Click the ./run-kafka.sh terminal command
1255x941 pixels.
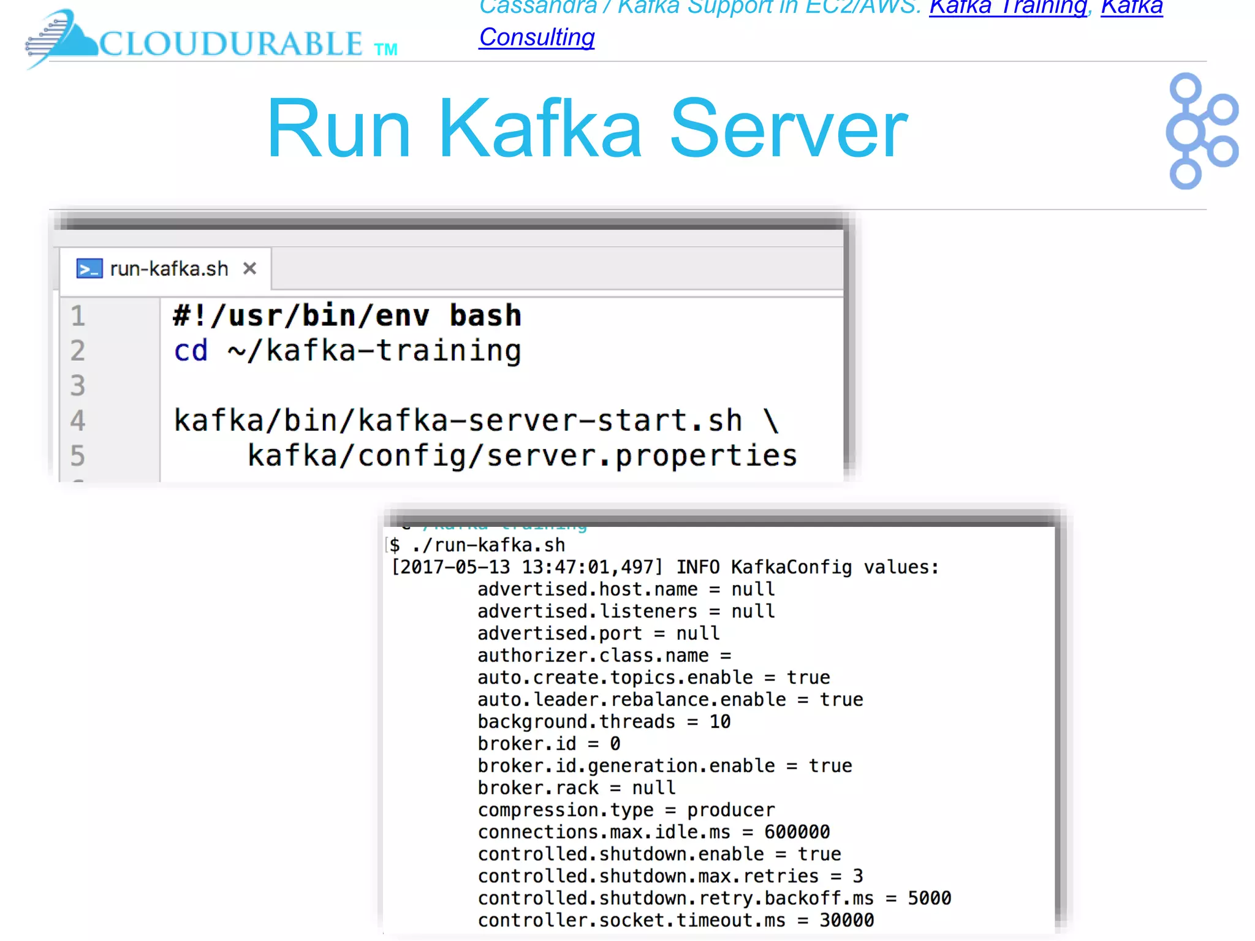click(488, 545)
